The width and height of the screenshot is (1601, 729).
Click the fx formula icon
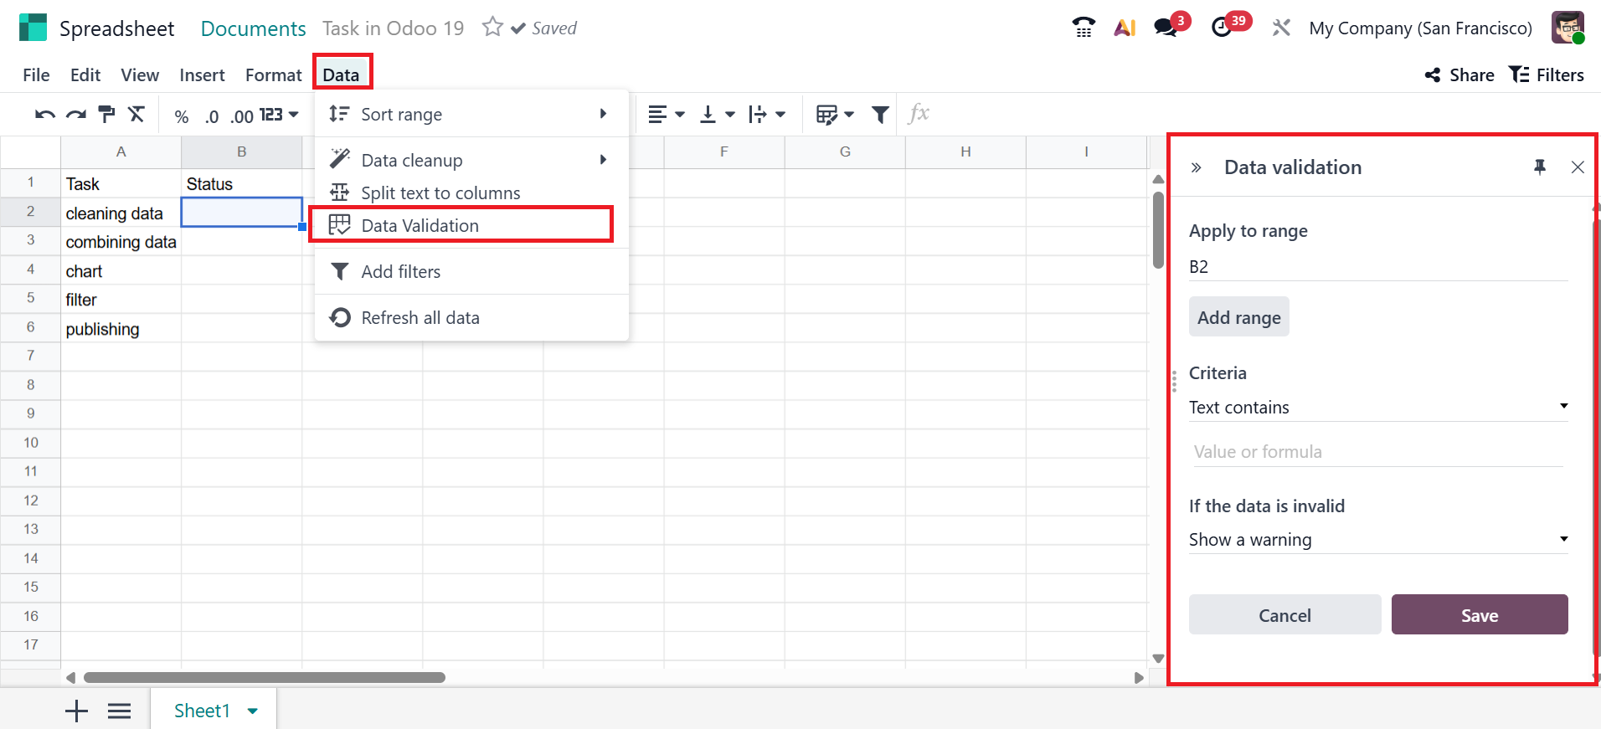tap(919, 114)
